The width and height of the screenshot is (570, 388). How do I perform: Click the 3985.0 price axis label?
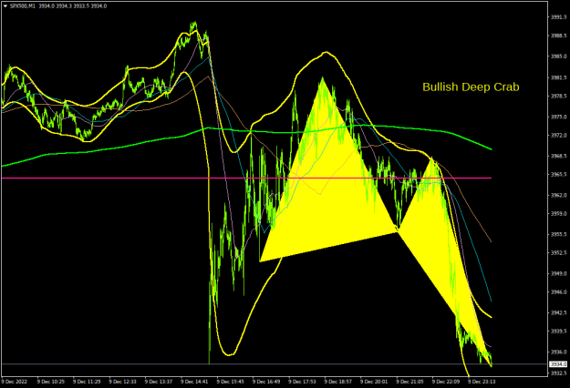(x=559, y=56)
